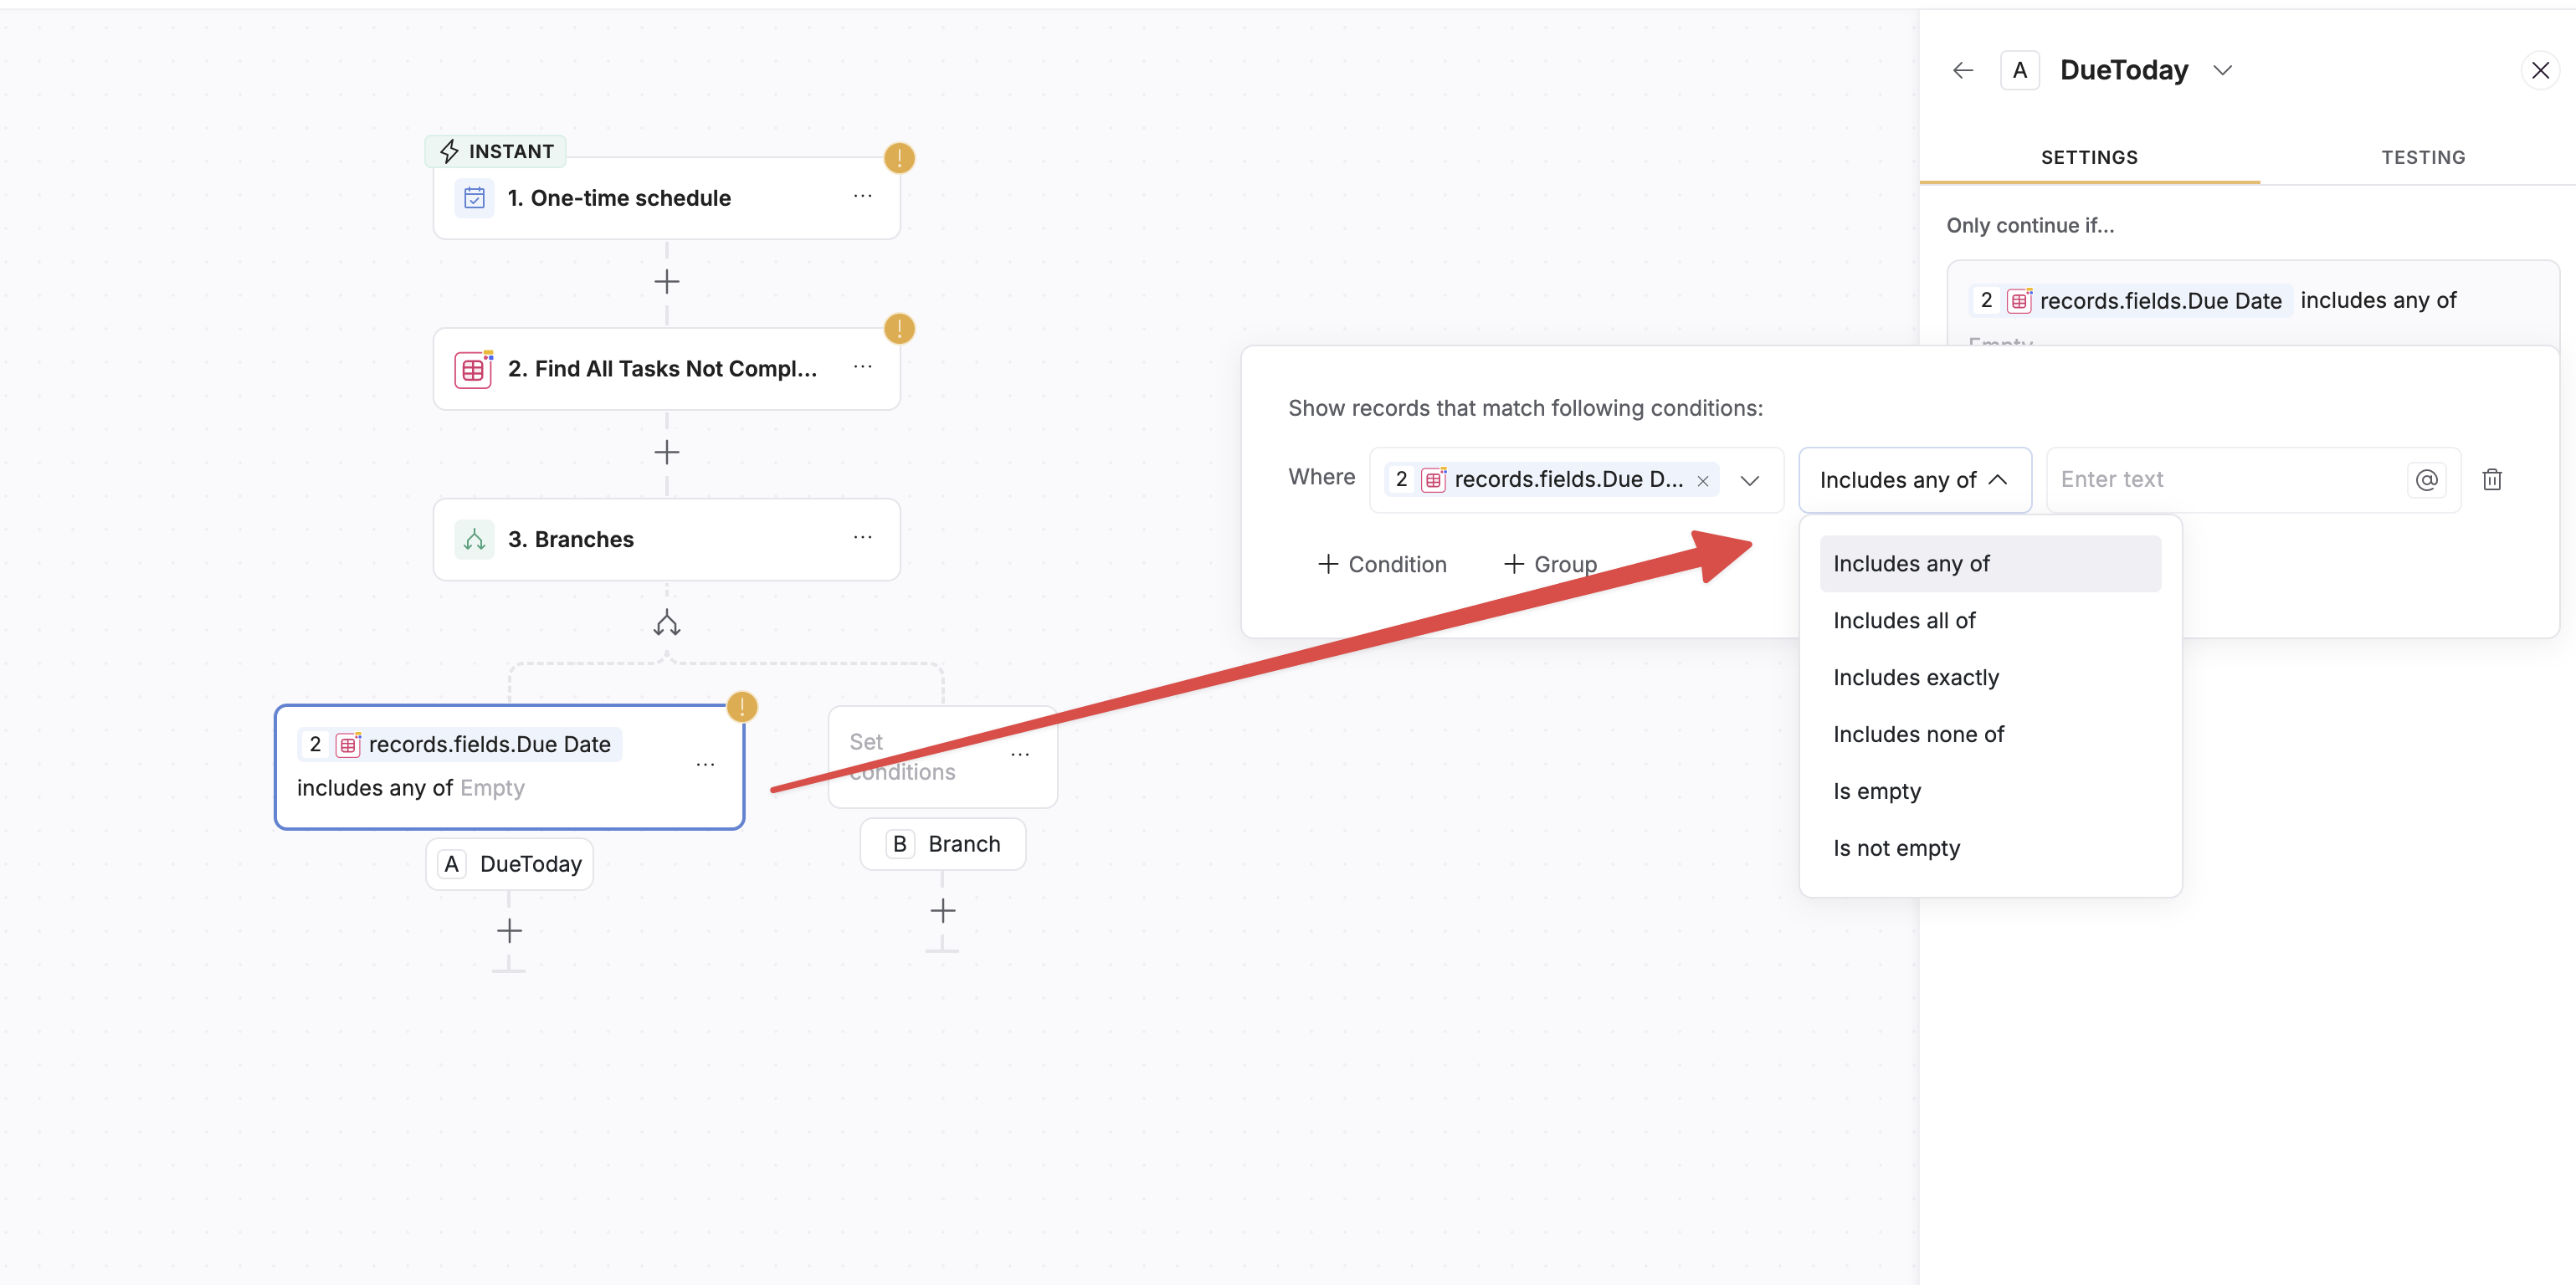The width and height of the screenshot is (2576, 1285).
Task: Open three-dot menu on Branches step
Action: [862, 538]
